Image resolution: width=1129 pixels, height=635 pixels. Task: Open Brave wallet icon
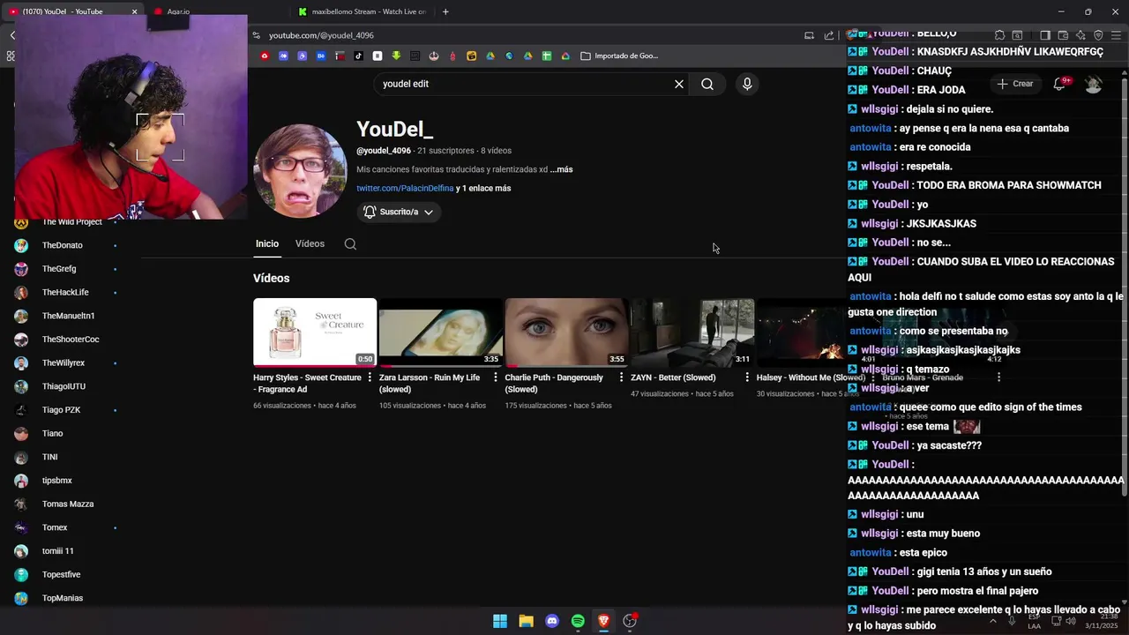click(x=1063, y=35)
